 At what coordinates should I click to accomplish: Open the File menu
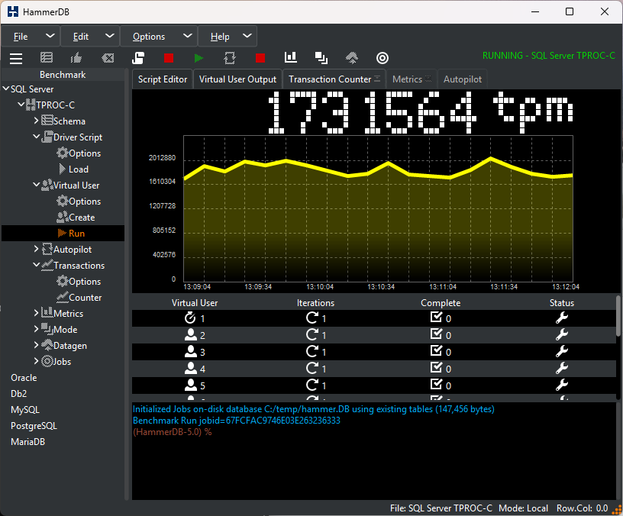[31, 37]
